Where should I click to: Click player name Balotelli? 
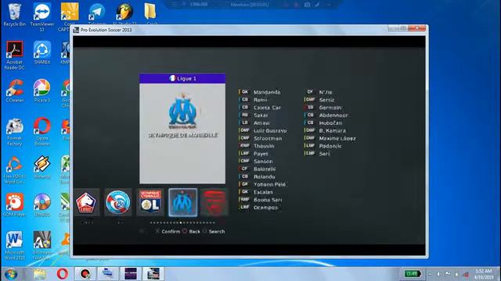(x=265, y=169)
